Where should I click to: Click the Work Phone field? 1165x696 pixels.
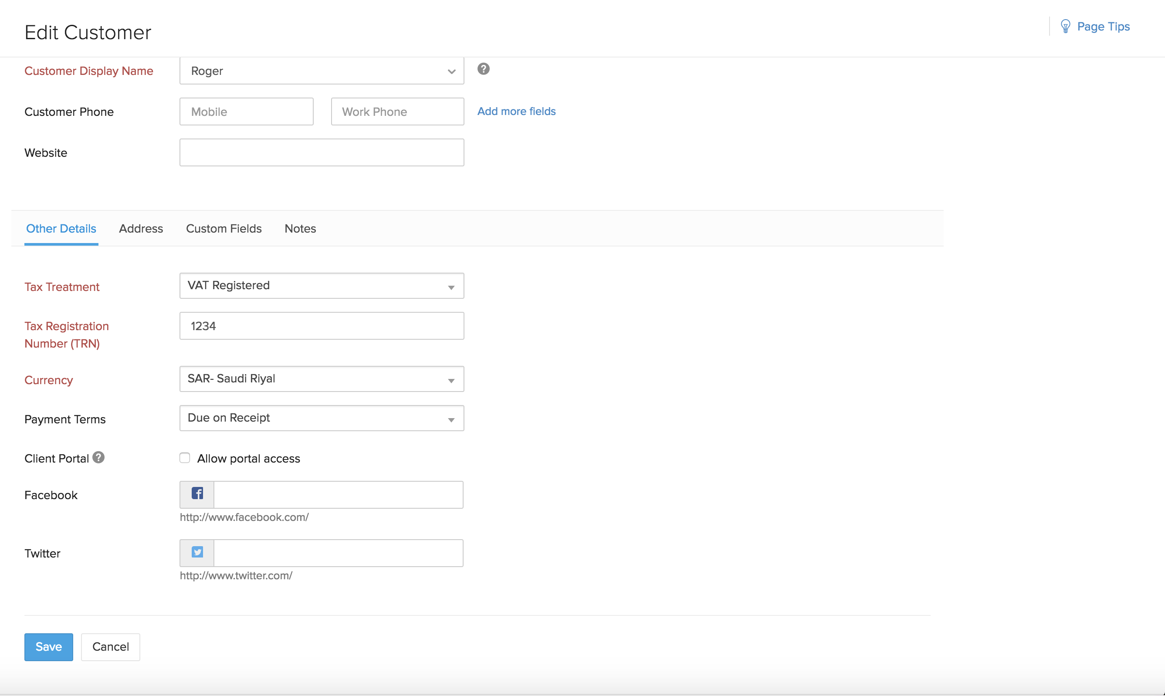tap(397, 111)
